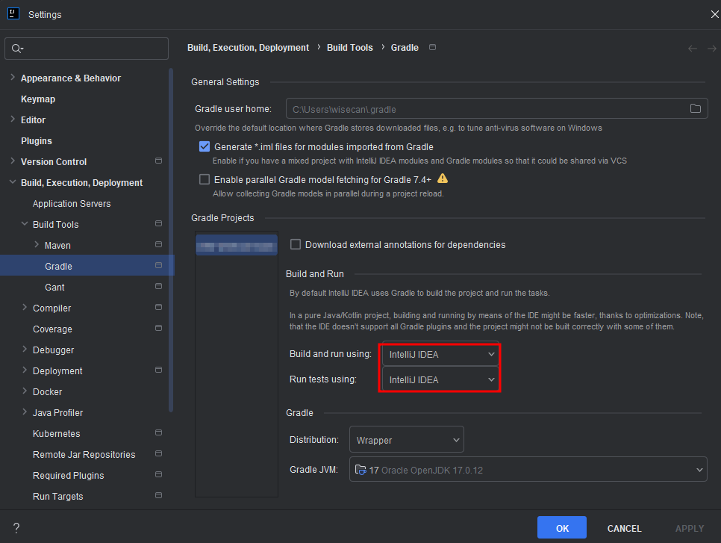Viewport: 721px width, 543px height.
Task: Click the settings tree scrollbar
Action: pyautogui.click(x=171, y=239)
